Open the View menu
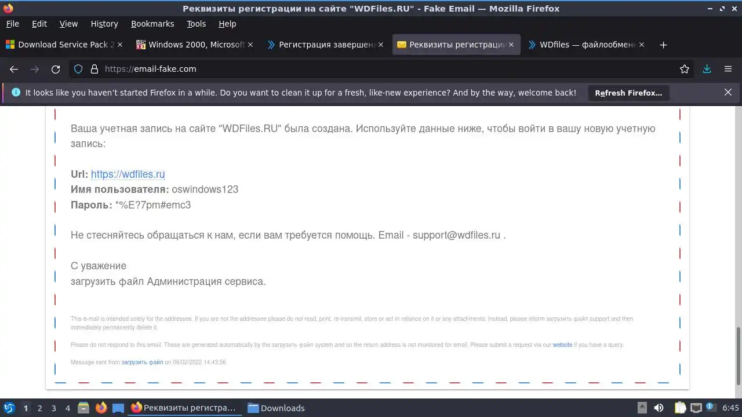The image size is (742, 417). (68, 24)
